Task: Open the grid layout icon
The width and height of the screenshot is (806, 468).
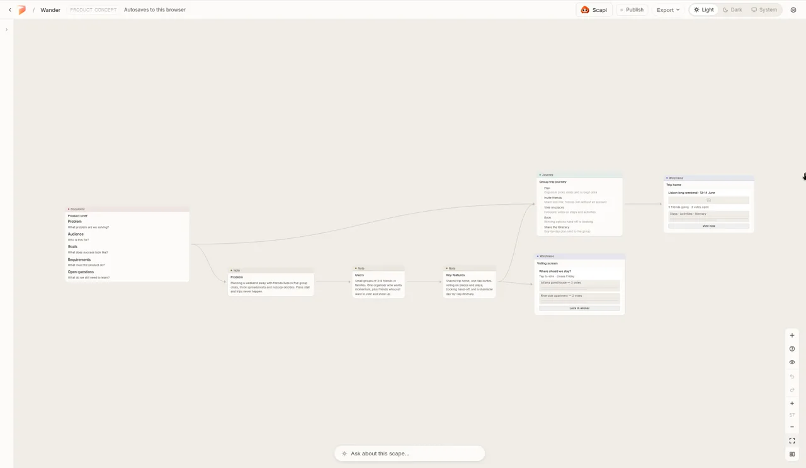Action: pos(792,454)
